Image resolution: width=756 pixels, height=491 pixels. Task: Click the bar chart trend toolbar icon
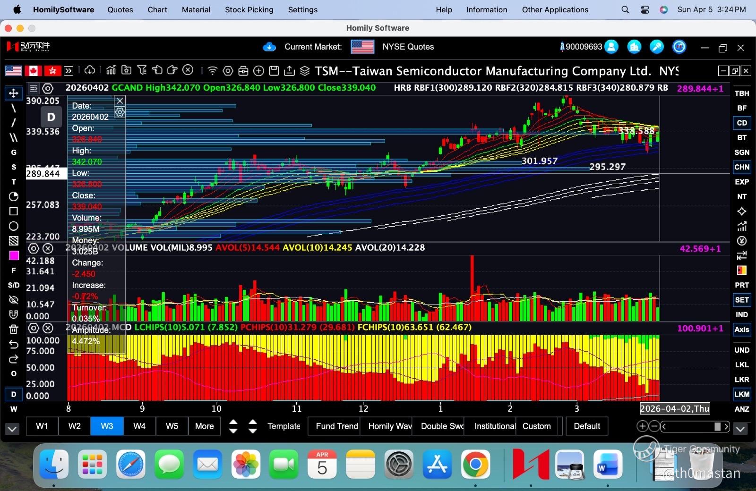pos(111,70)
